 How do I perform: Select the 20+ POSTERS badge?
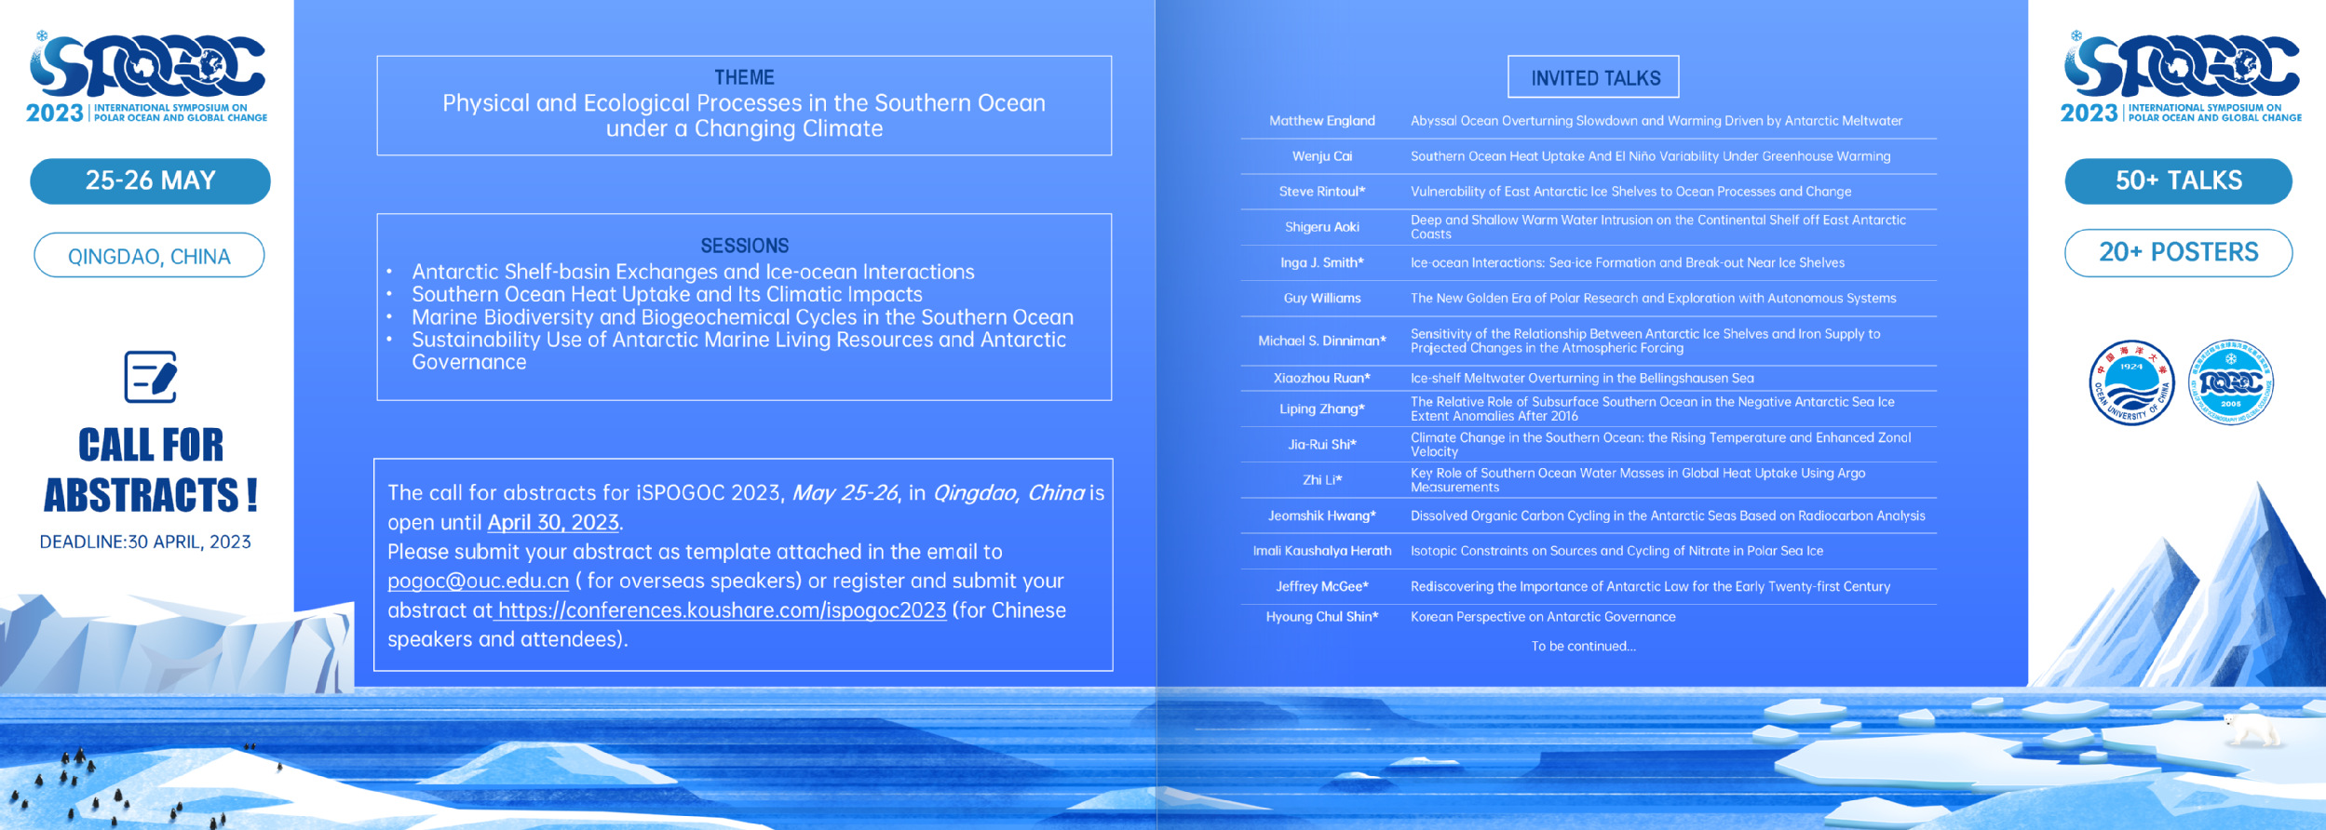2178,252
